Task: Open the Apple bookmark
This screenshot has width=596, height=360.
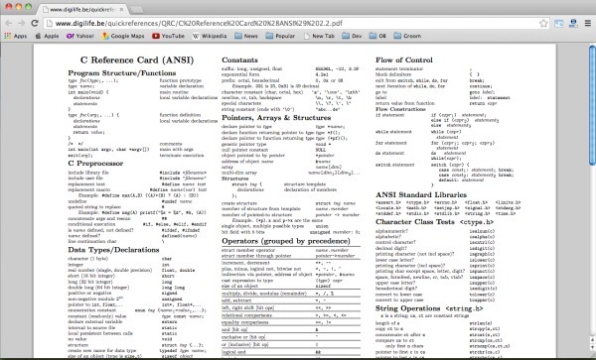Action: pos(47,36)
